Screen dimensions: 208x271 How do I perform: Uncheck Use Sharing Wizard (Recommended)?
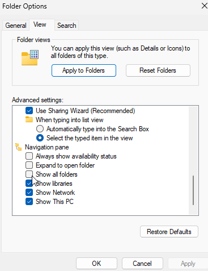(x=29, y=111)
